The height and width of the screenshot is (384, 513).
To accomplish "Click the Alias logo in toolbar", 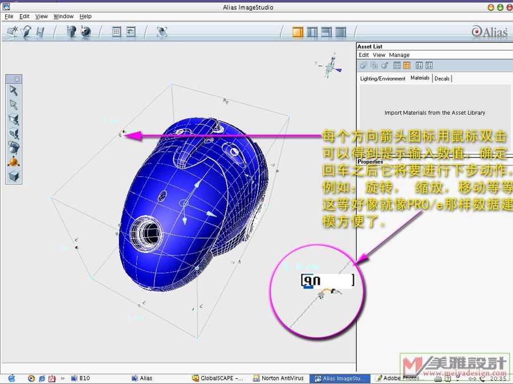I will click(x=490, y=32).
